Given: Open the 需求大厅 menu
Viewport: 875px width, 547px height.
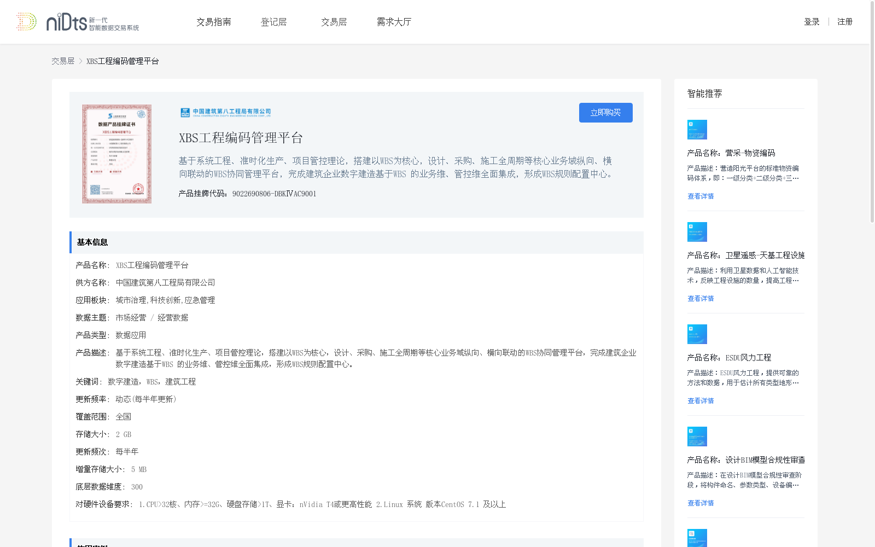Looking at the screenshot, I should point(394,22).
